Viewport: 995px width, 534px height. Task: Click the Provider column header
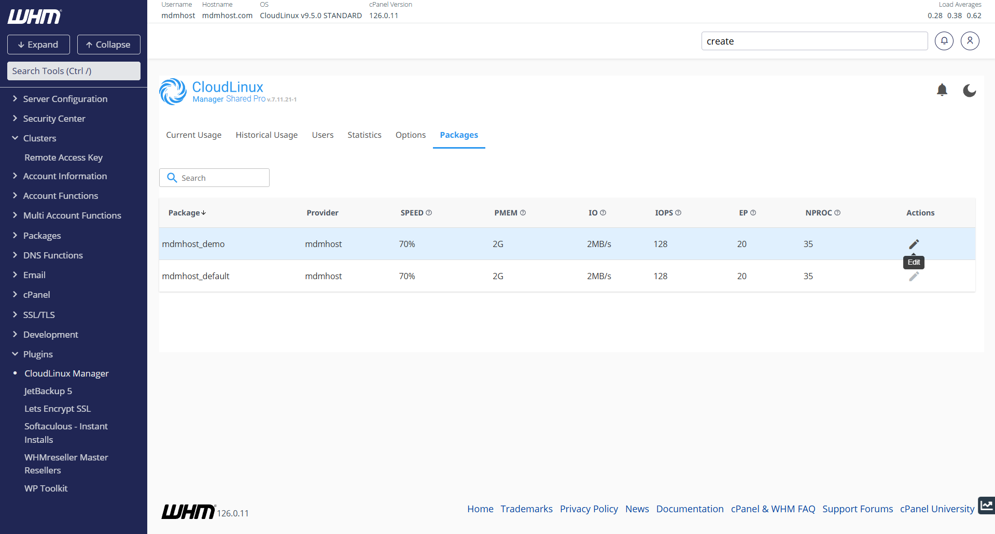click(323, 213)
